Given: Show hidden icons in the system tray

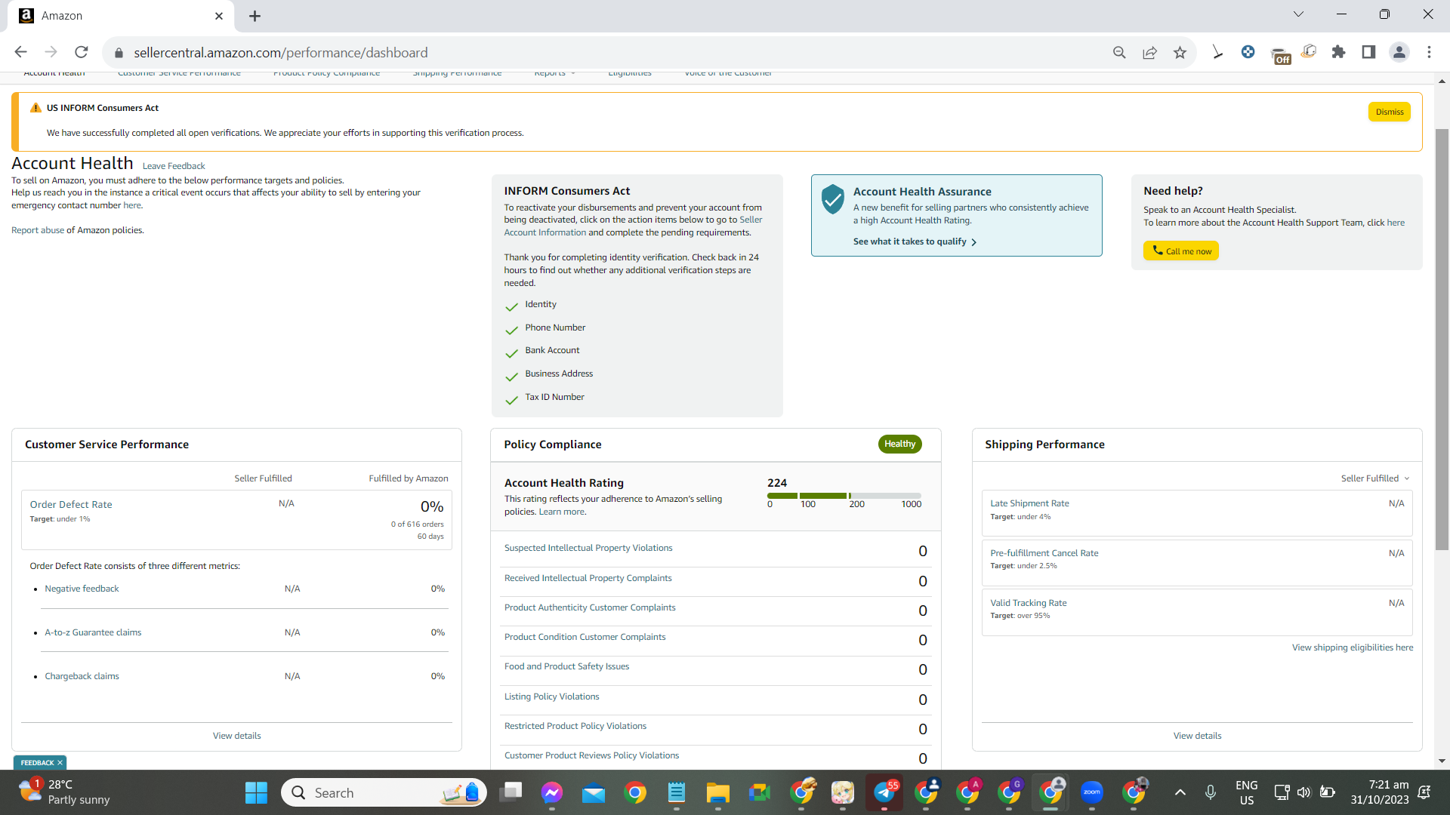Looking at the screenshot, I should pyautogui.click(x=1180, y=792).
